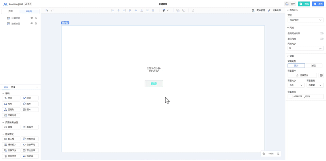Click the zoom in magnifier icon
Image resolution: width=326 pixels, height=161 pixels.
(278, 154)
